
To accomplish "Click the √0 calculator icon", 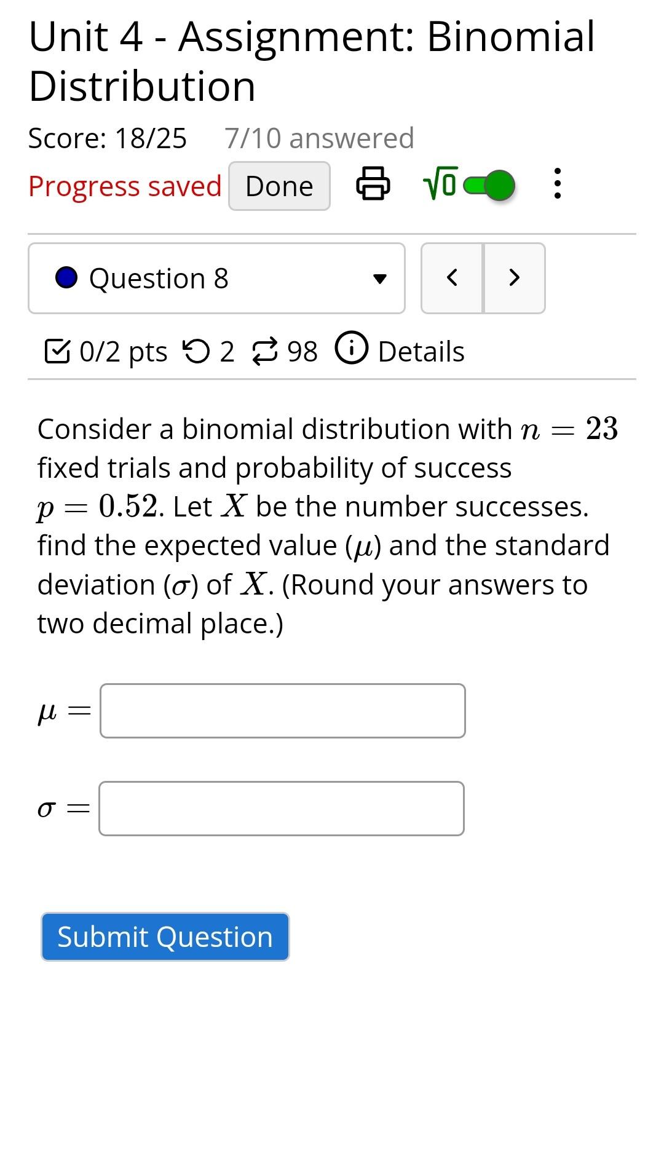I will (x=438, y=184).
